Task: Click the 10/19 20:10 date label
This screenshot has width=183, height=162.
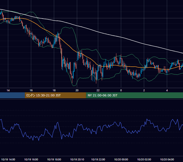Action: [x=77, y=159]
